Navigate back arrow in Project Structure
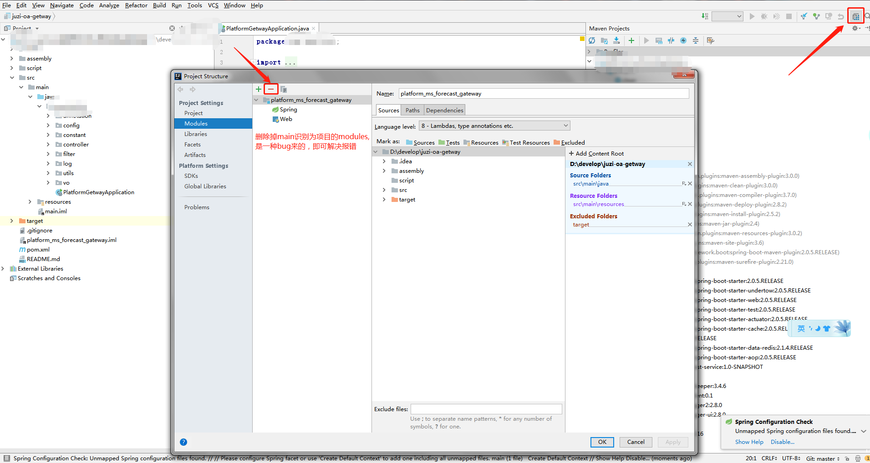 [x=181, y=89]
